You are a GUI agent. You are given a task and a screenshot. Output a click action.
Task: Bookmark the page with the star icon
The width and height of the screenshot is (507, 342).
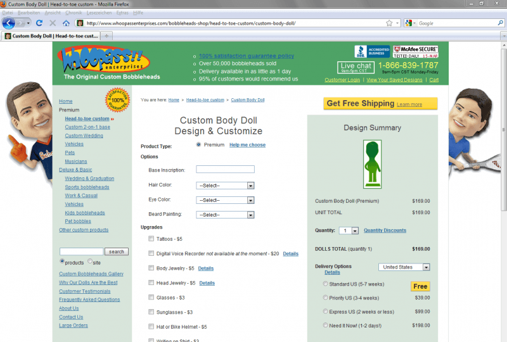click(x=389, y=23)
